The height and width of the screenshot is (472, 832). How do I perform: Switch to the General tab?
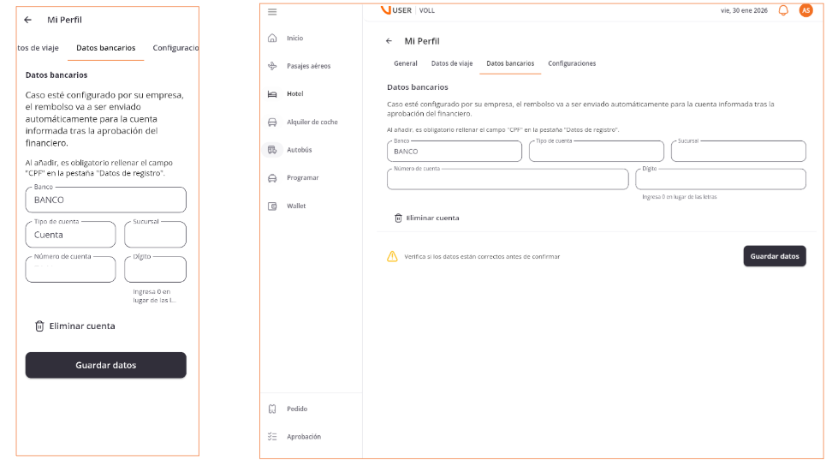point(405,63)
